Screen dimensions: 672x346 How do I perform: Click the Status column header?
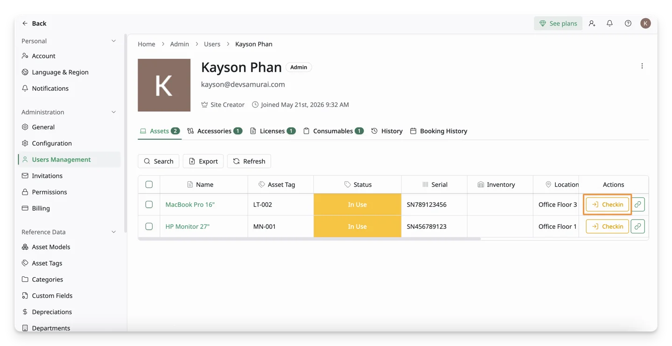pyautogui.click(x=357, y=184)
